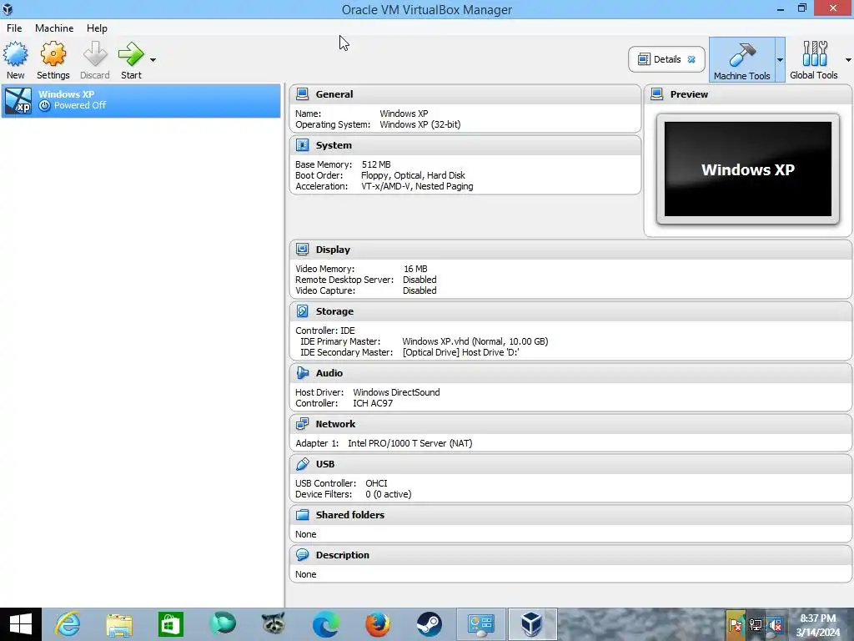Click the General section header icon
The height and width of the screenshot is (641, 854).
tap(302, 93)
